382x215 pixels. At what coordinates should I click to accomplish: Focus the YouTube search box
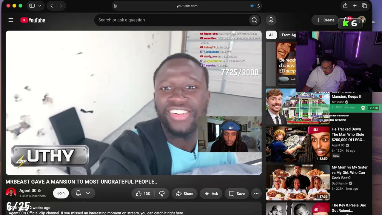pyautogui.click(x=173, y=20)
